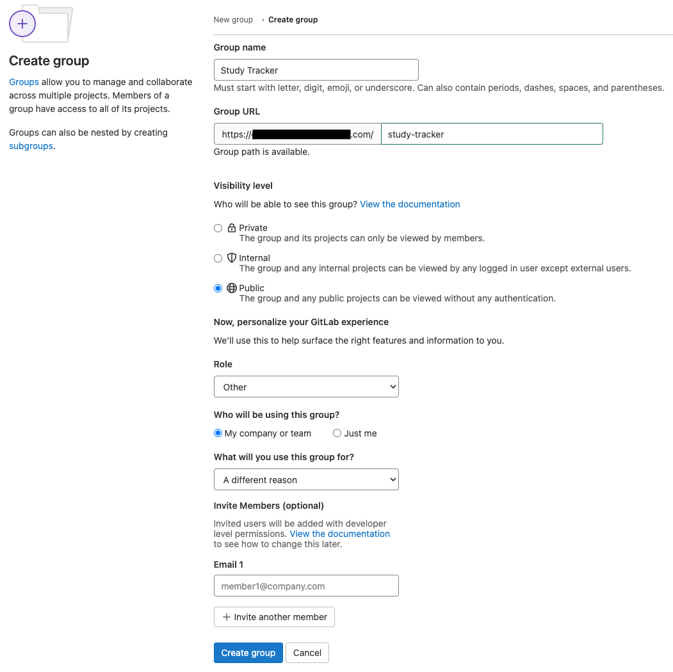Focus the Email 1 input field
673x672 pixels.
(306, 586)
